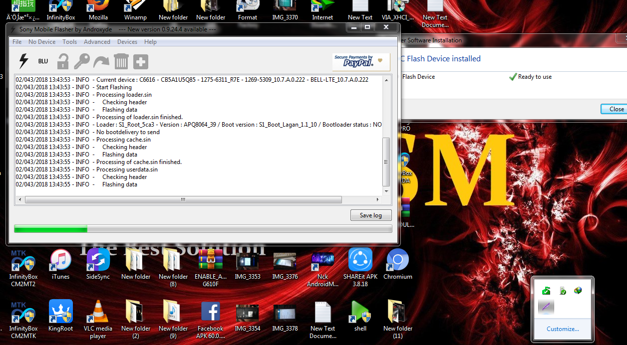Open the VLC media player shortcut
627x345 pixels.
click(98, 319)
